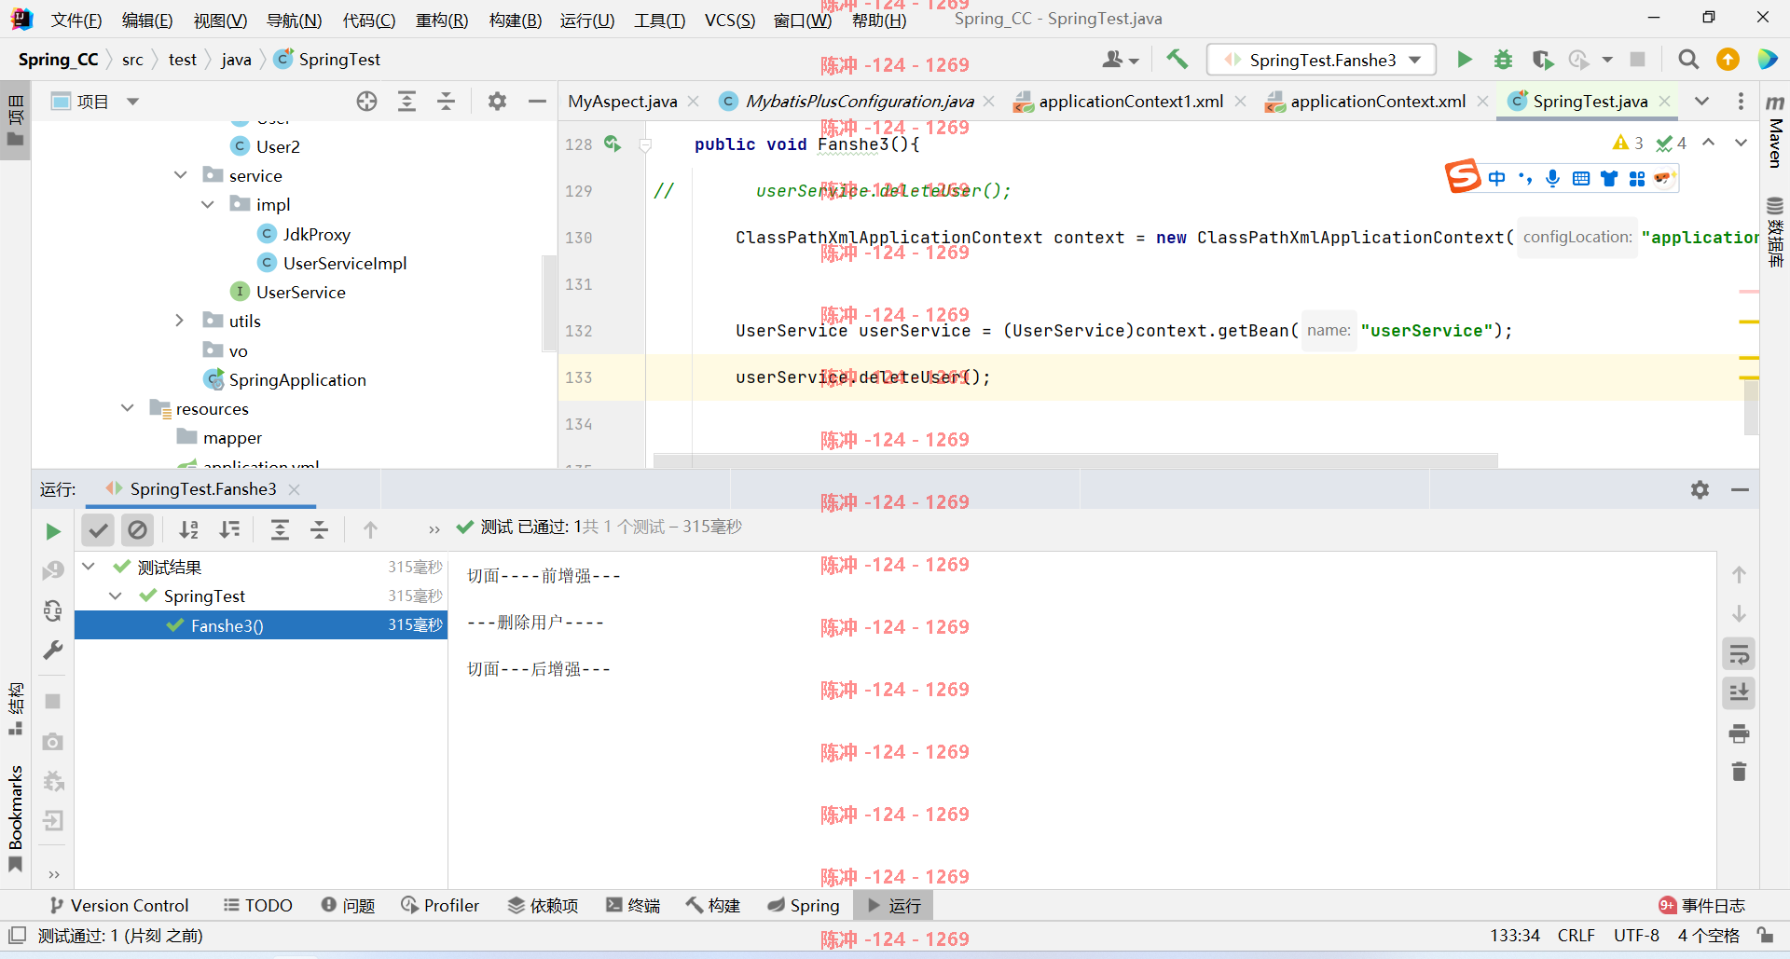The height and width of the screenshot is (959, 1790).
Task: Build the project with the hammer icon
Action: tap(1177, 60)
